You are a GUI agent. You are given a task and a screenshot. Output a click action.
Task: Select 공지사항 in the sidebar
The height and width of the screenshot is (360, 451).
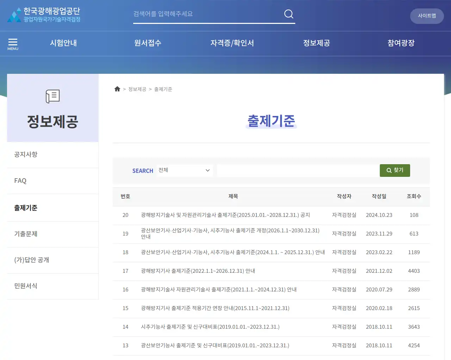[x=52, y=155]
